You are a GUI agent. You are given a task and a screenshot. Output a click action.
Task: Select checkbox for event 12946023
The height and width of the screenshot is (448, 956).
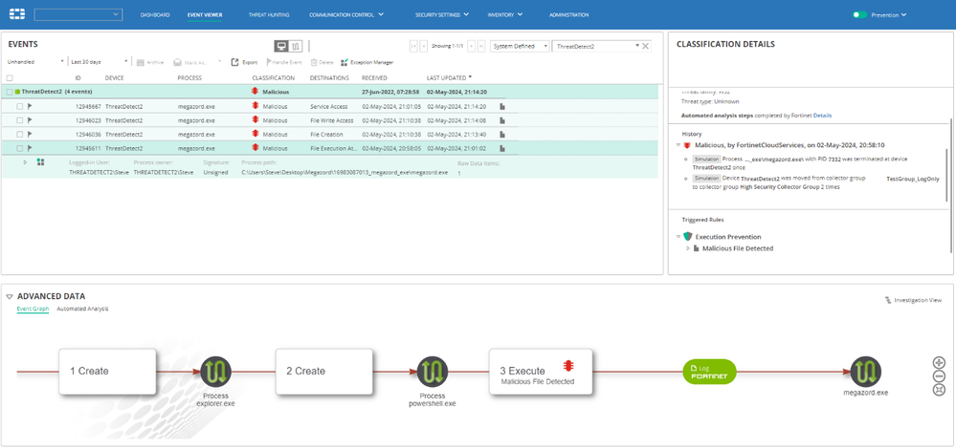pos(20,120)
